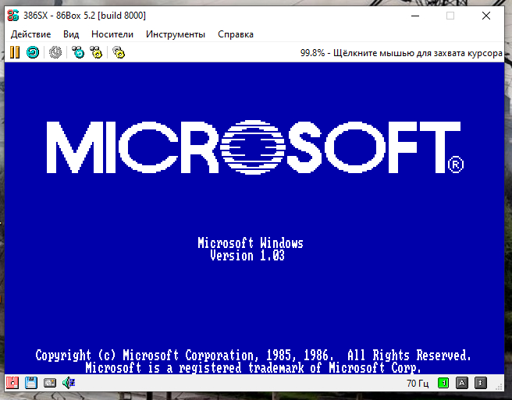512x400 pixels.
Task: Open settings via the gear toolbar icon
Action: coord(118,52)
